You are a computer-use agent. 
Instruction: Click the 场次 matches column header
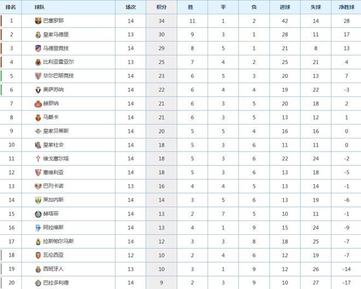pos(131,7)
